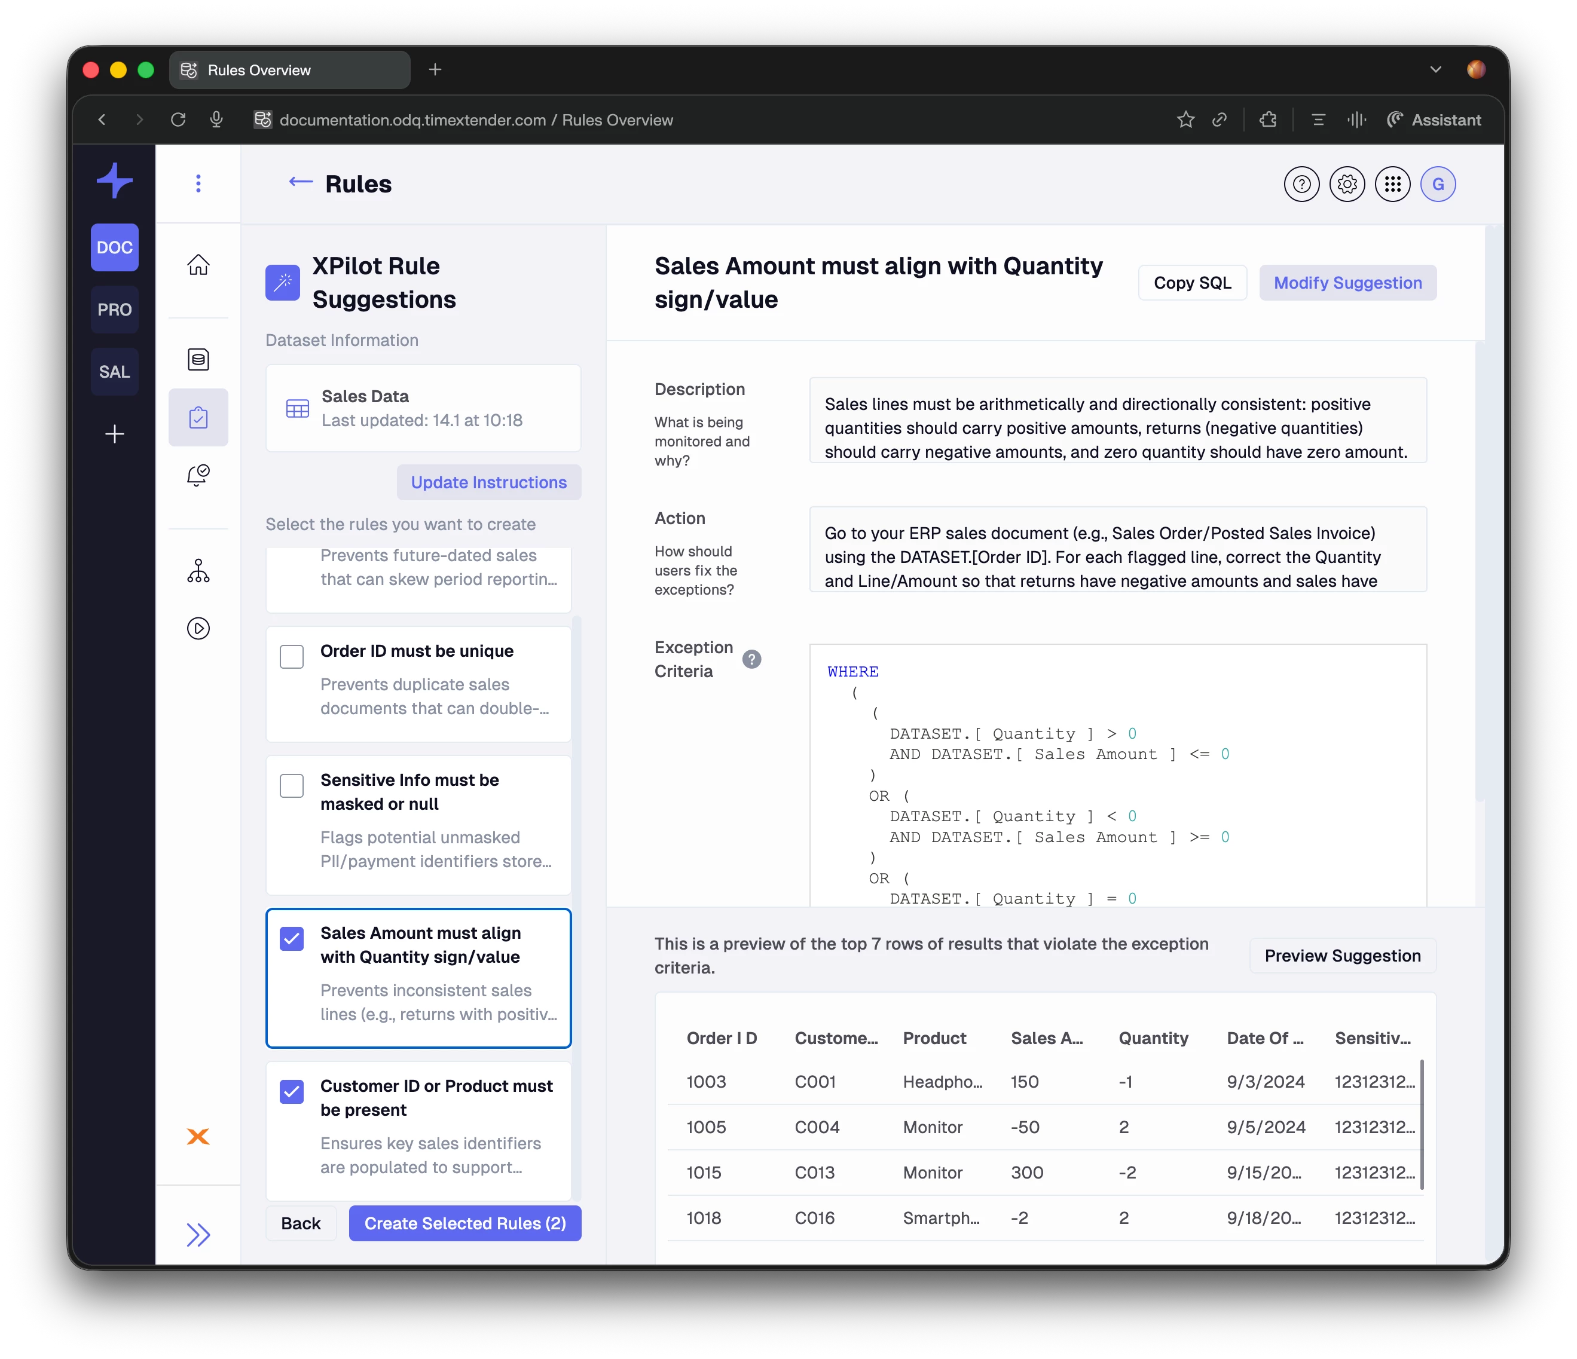This screenshot has height=1359, width=1577.
Task: Expand the browser tab list chevron
Action: [1435, 69]
